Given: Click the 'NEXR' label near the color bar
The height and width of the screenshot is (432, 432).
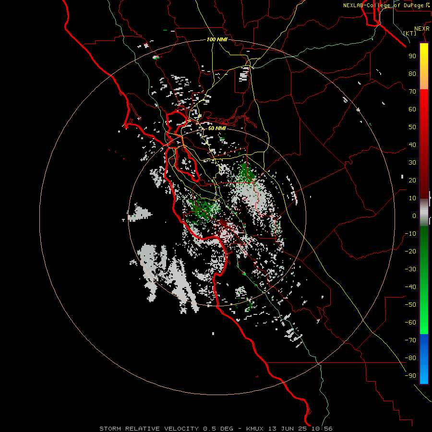Looking at the screenshot, I should click(x=422, y=29).
